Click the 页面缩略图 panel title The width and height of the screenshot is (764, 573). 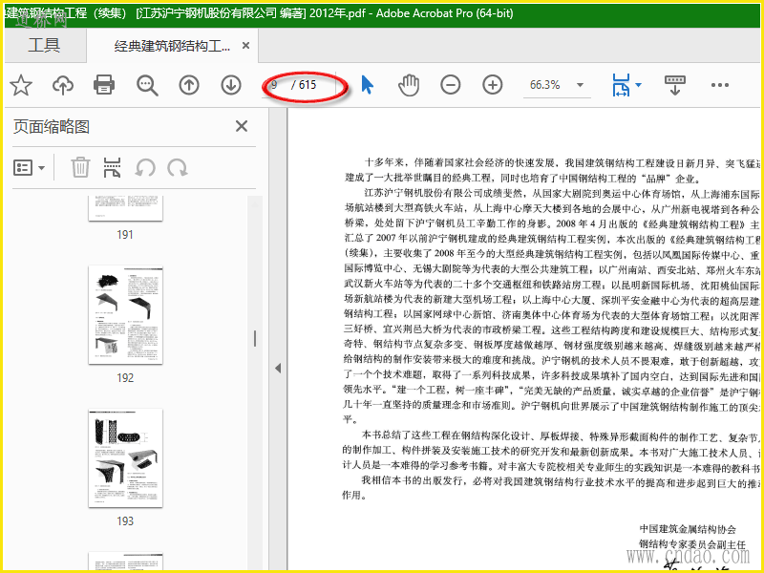[x=52, y=127]
